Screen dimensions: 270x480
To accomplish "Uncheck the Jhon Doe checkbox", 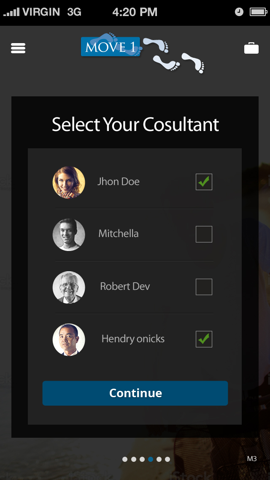I will click(204, 182).
